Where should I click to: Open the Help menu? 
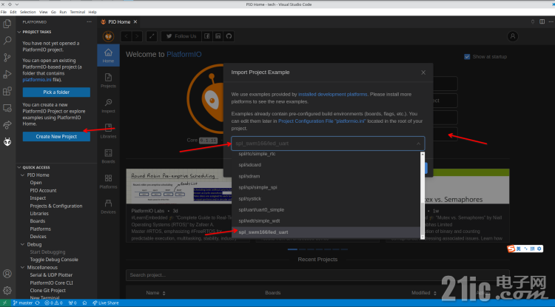(x=92, y=12)
